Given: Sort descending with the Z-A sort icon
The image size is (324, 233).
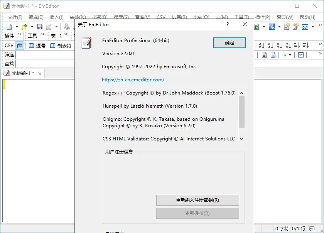Looking at the screenshot, I should 270,46.
